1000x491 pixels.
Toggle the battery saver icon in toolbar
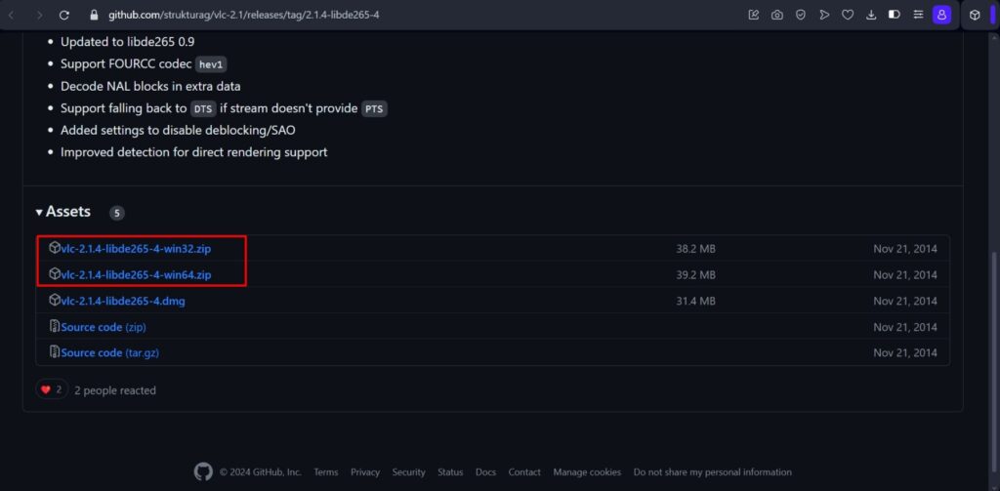[893, 15]
